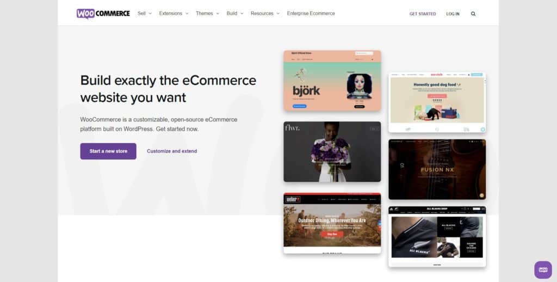Screen dimensions: 557x282
Task: Expand the Build dropdown menu
Action: [235, 14]
